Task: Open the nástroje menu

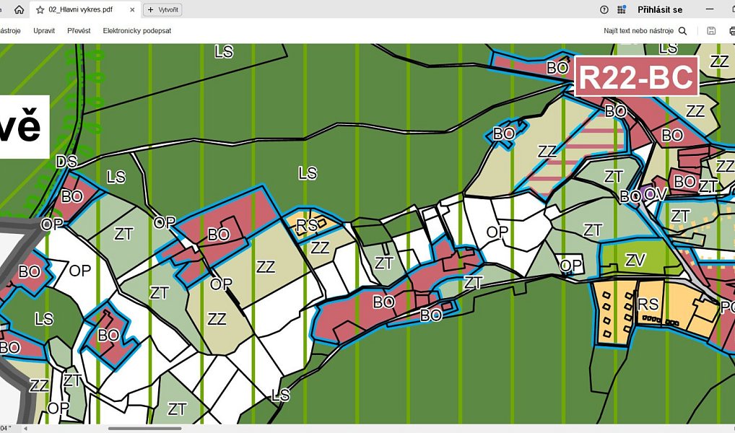Action: tap(10, 30)
